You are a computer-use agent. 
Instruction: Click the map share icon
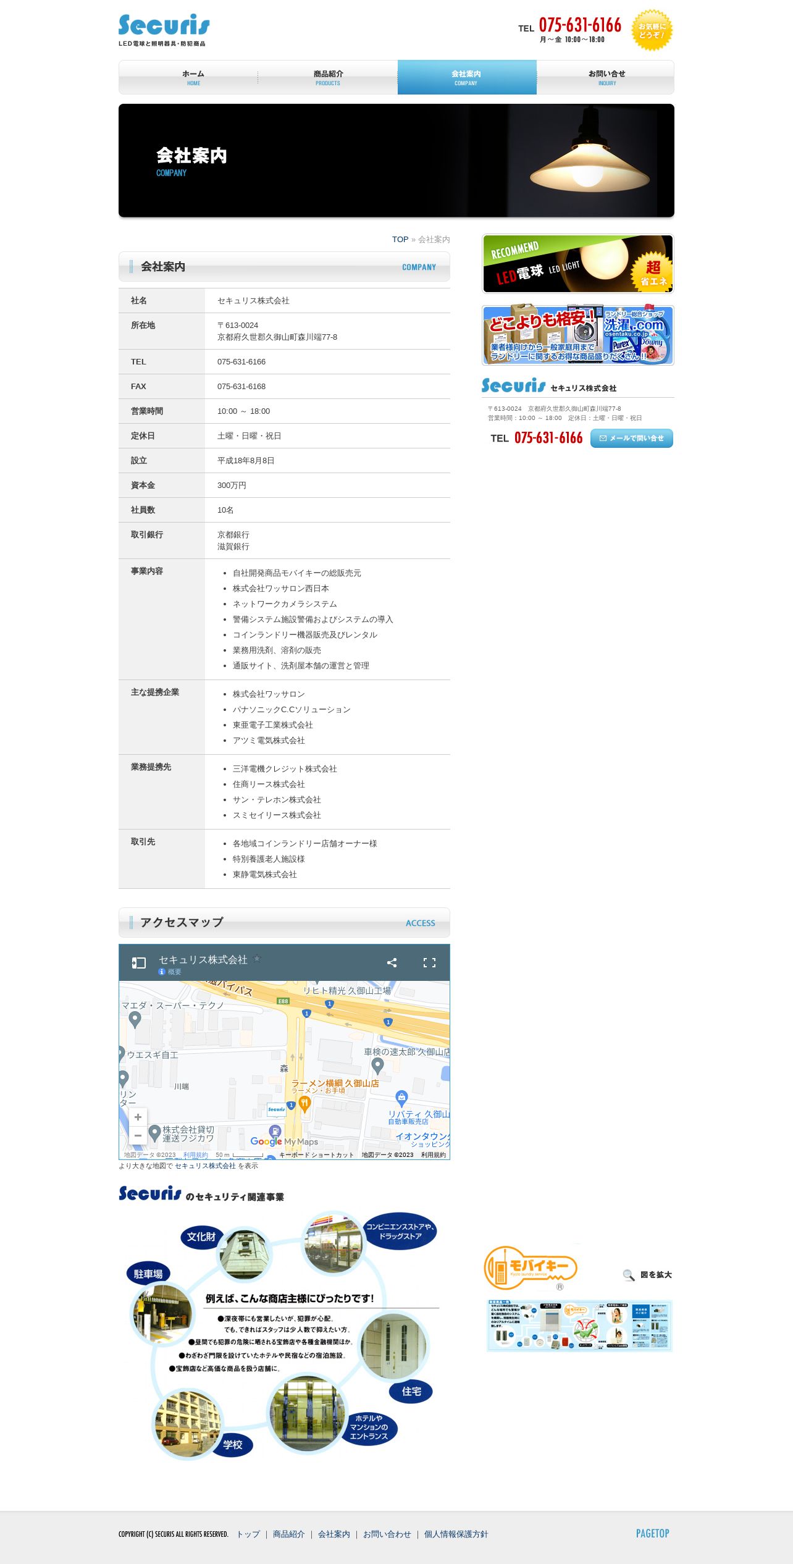pos(392,962)
